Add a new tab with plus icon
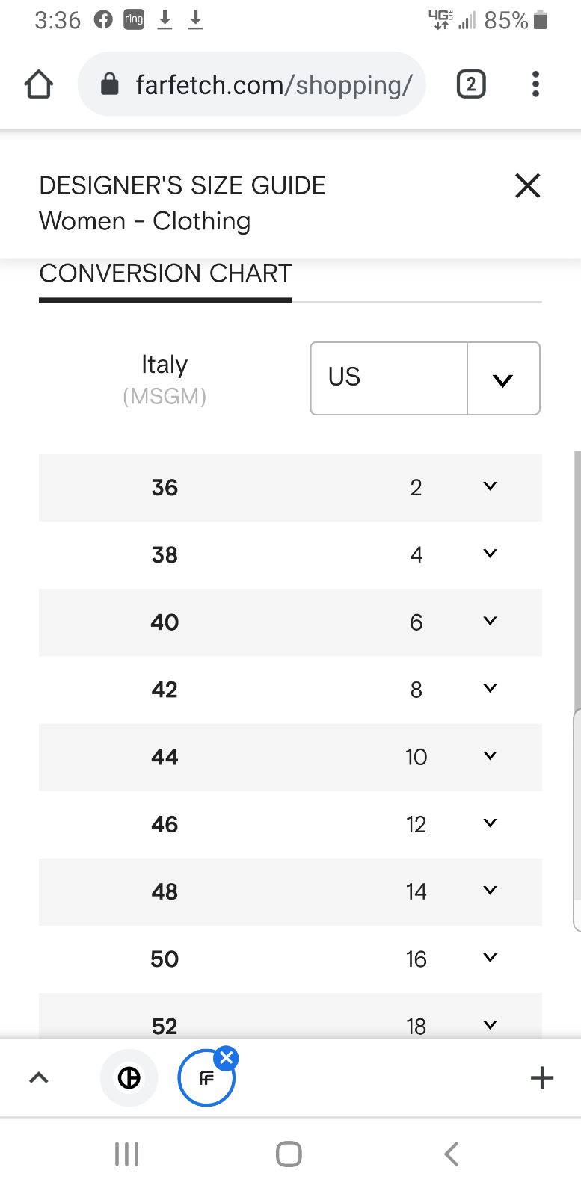 (541, 1077)
